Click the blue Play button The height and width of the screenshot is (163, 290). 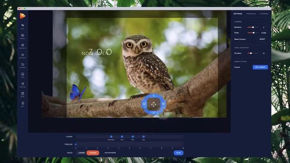click(x=179, y=153)
